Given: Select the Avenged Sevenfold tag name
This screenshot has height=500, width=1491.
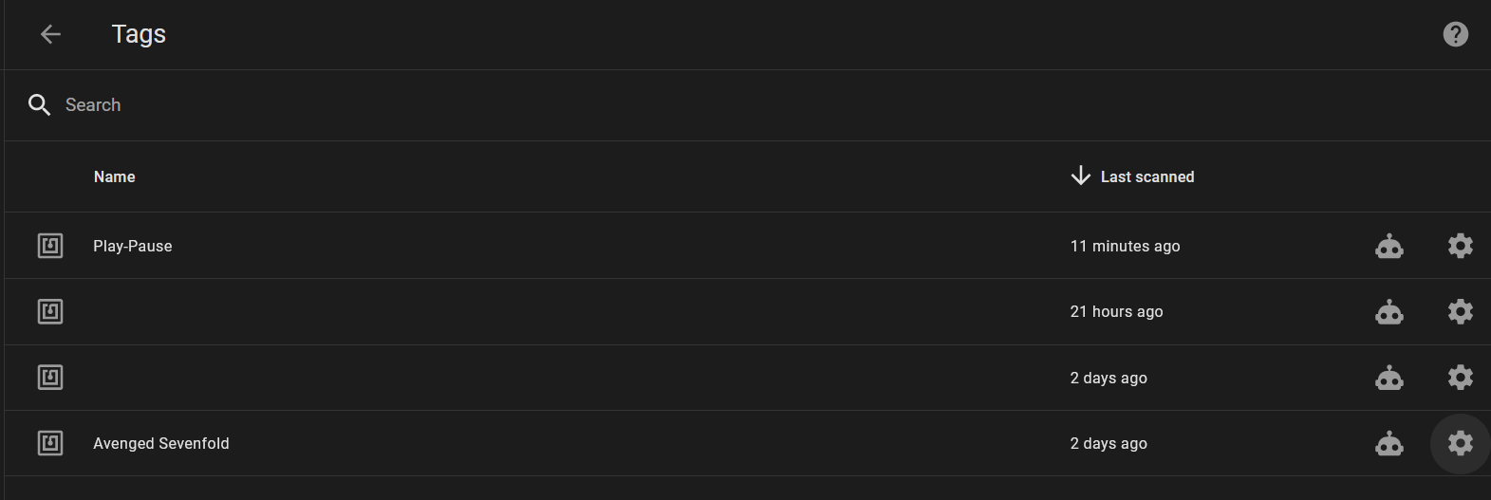Looking at the screenshot, I should [161, 443].
